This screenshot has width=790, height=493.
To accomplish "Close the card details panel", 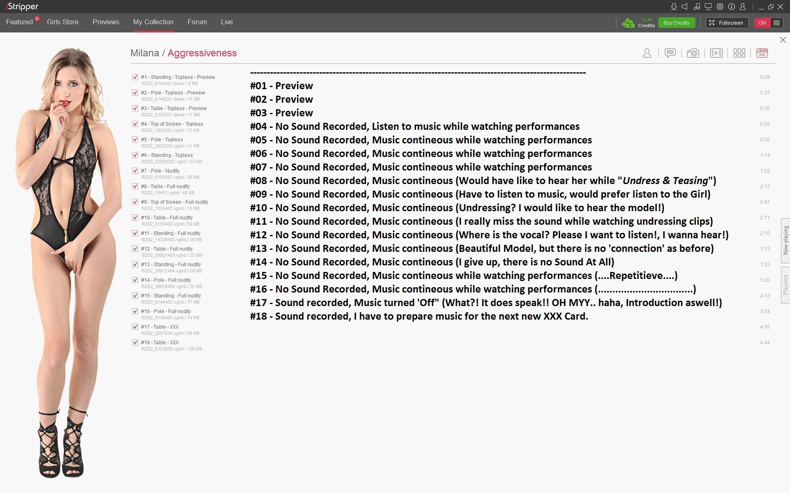I will click(783, 40).
